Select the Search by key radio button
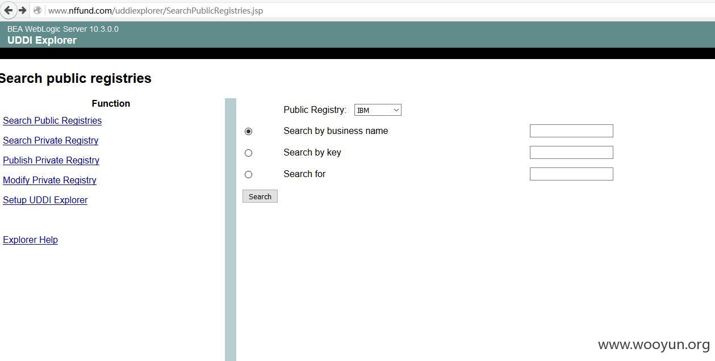Screen dimensions: 715x361 coord(248,153)
